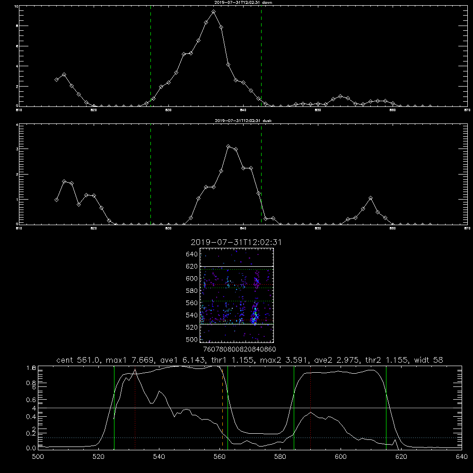Image resolution: width=473 pixels, height=473 pixels.
Task: Click the orange dashed center line in bottom plot
Action: point(222,408)
